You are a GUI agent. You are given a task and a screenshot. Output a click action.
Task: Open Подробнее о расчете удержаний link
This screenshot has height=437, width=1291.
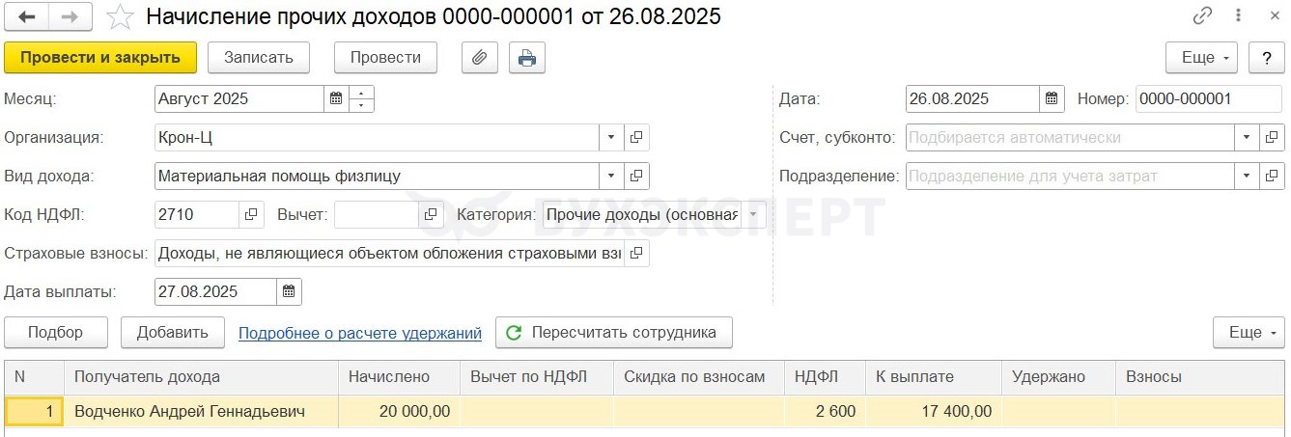pyautogui.click(x=360, y=334)
